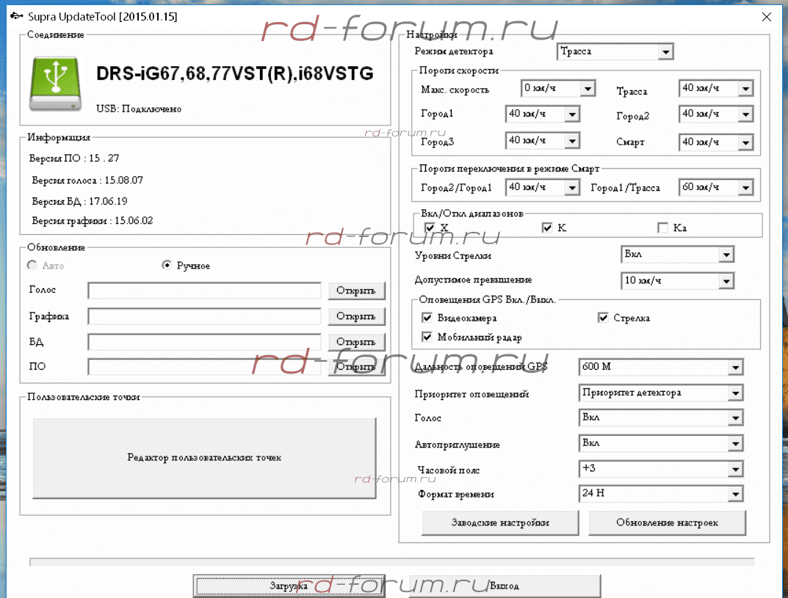Click the Загрузка button
This screenshot has height=598, width=788.
tap(289, 586)
